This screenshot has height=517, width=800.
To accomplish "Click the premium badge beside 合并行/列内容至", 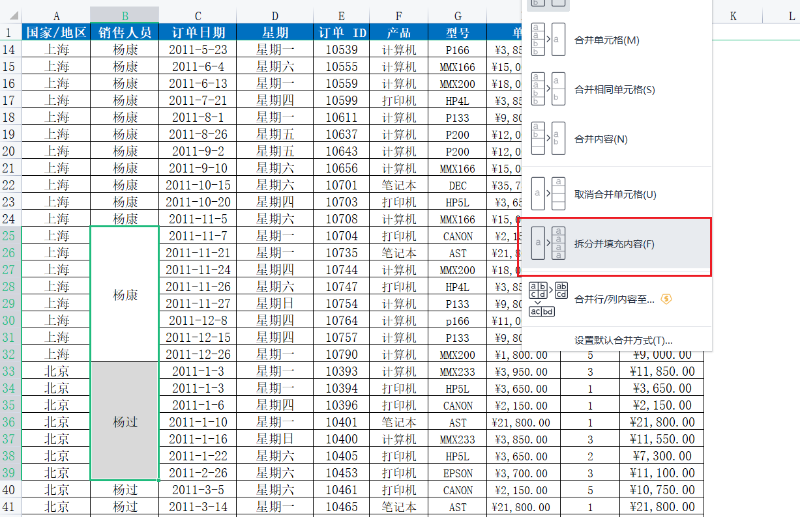I will [666, 299].
